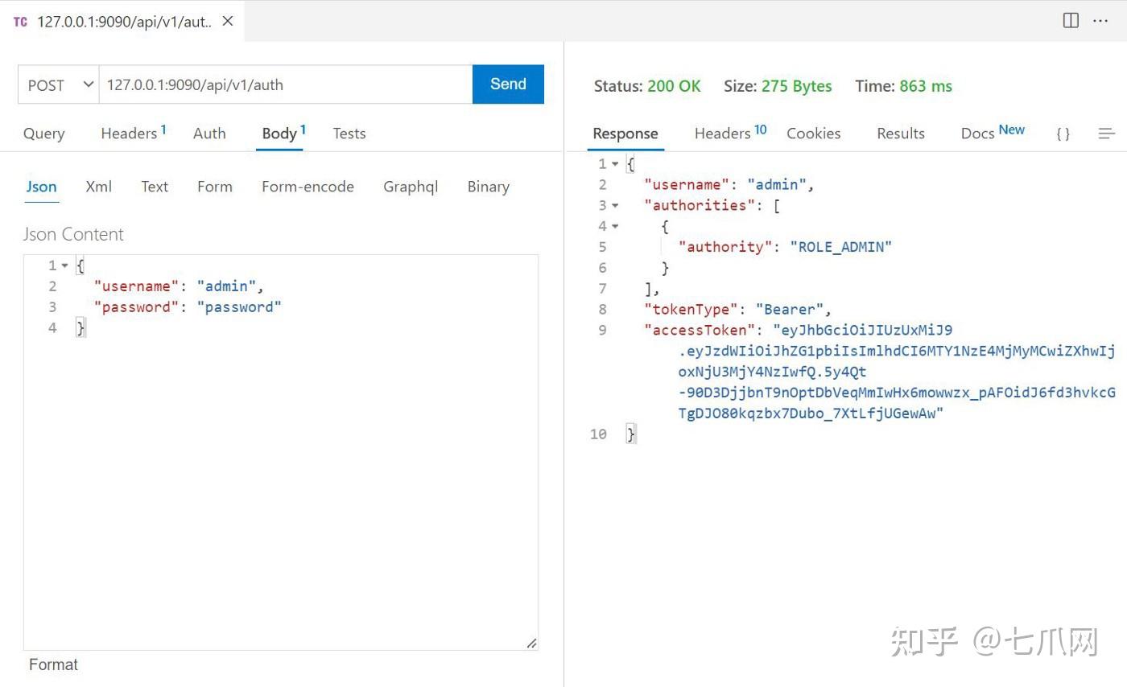Select Xml body type
This screenshot has width=1127, height=687.
(98, 187)
